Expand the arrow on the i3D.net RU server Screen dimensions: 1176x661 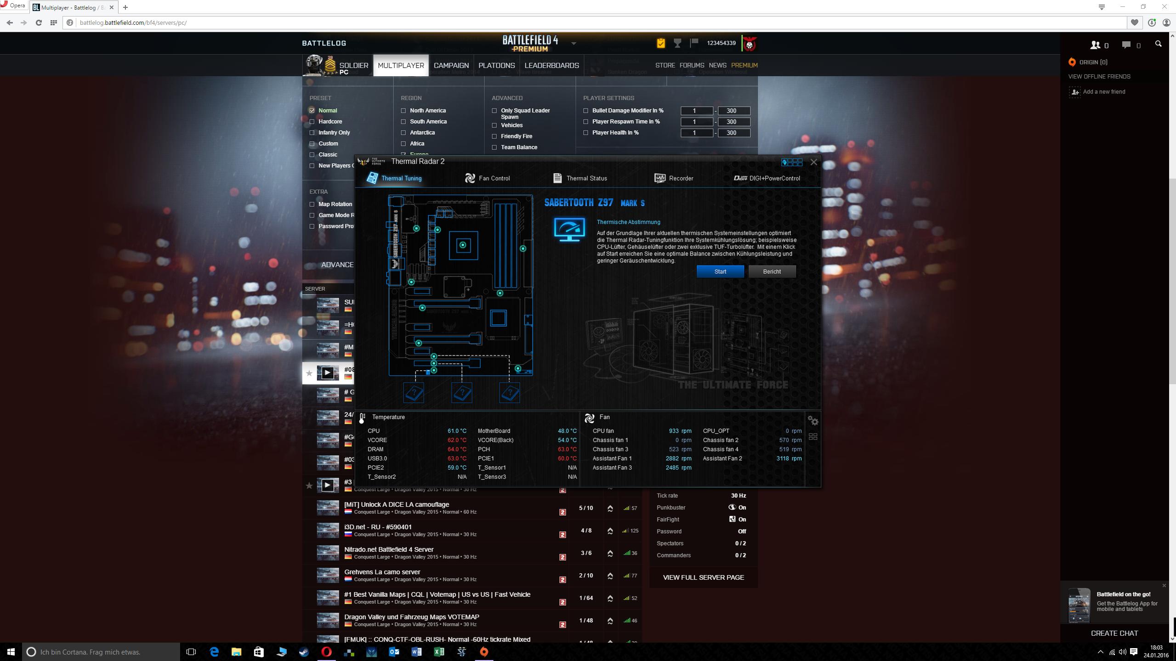610,531
